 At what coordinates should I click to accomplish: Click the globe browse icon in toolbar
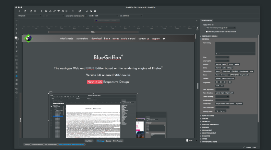(80, 11)
